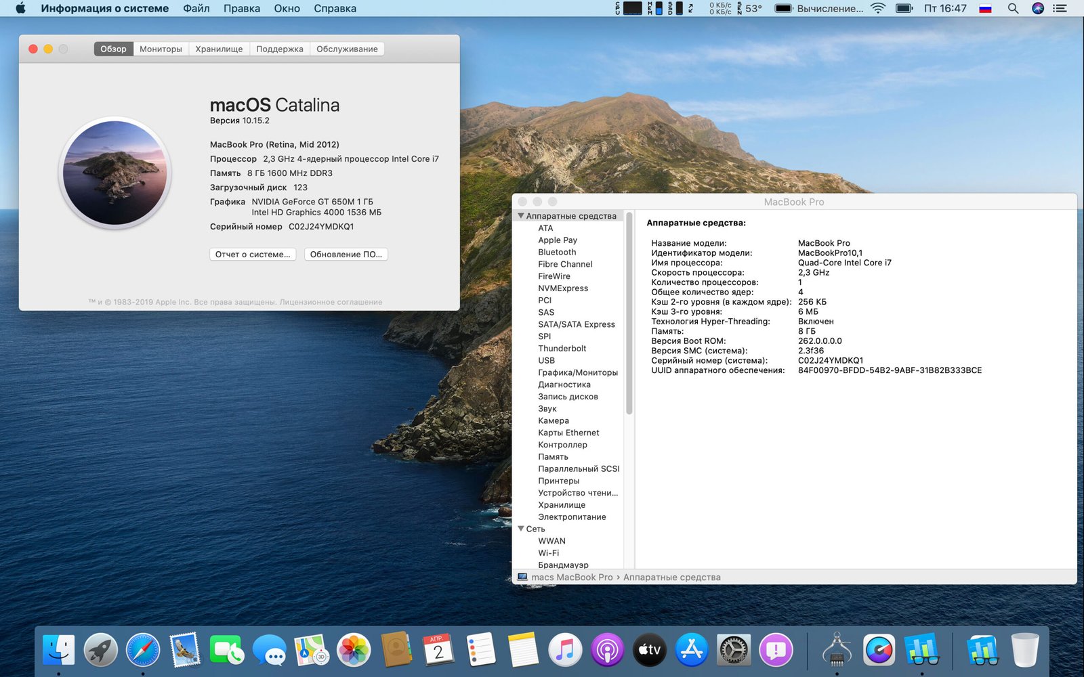The width and height of the screenshot is (1084, 677).
Task: Click the Обновление ПО button
Action: pos(346,255)
